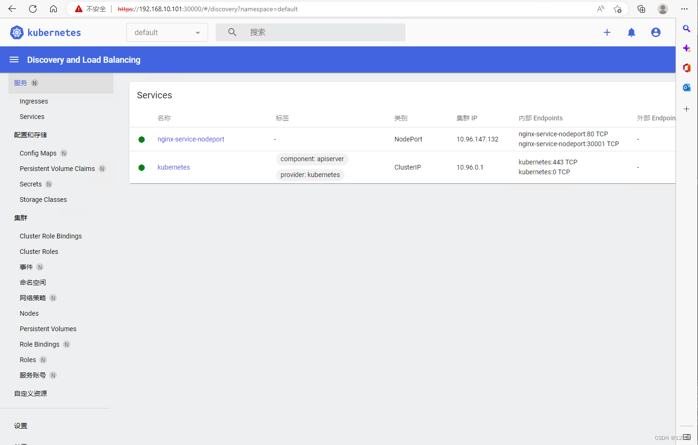Image resolution: width=698 pixels, height=445 pixels.
Task: Open Persistent Volume Claims in sidebar
Action: [x=57, y=169]
